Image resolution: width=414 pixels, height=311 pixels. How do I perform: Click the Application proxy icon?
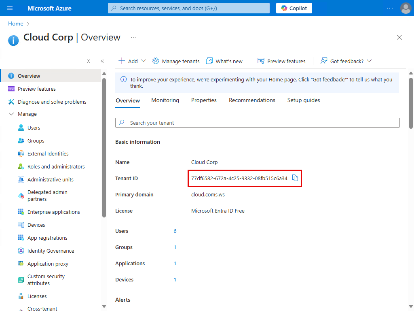pyautogui.click(x=21, y=263)
